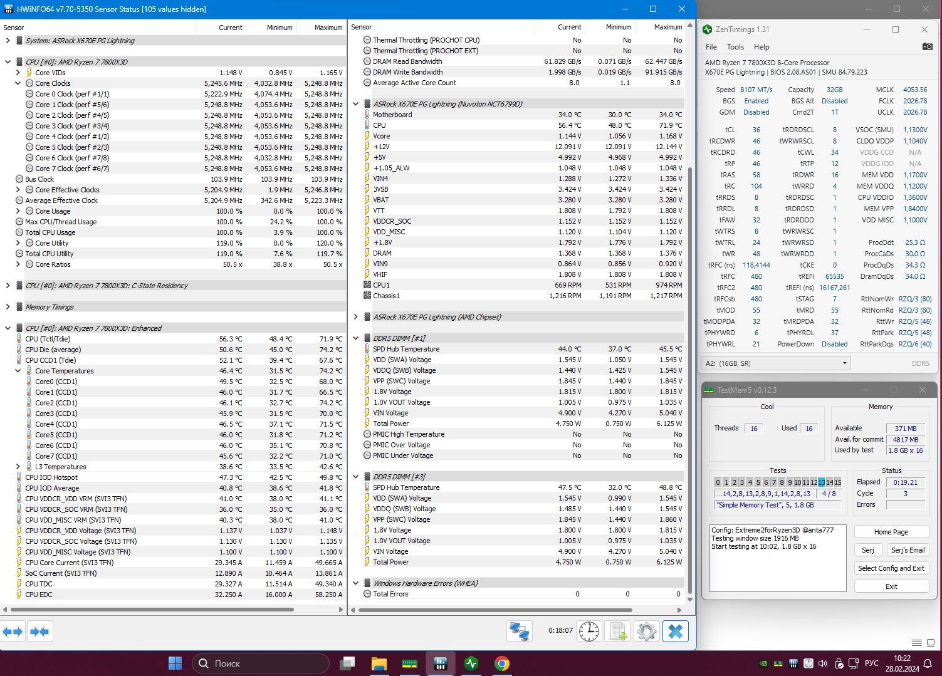The width and height of the screenshot is (942, 676).
Task: Start logging with the sheet-plus icon
Action: [618, 631]
